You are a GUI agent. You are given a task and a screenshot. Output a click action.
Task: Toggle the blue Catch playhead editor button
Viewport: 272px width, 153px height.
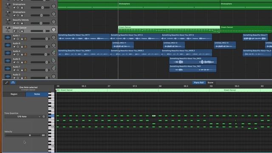13,83
